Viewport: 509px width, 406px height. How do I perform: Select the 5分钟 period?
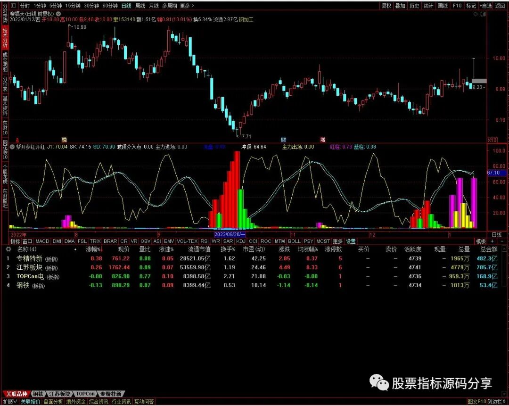click(x=56, y=6)
